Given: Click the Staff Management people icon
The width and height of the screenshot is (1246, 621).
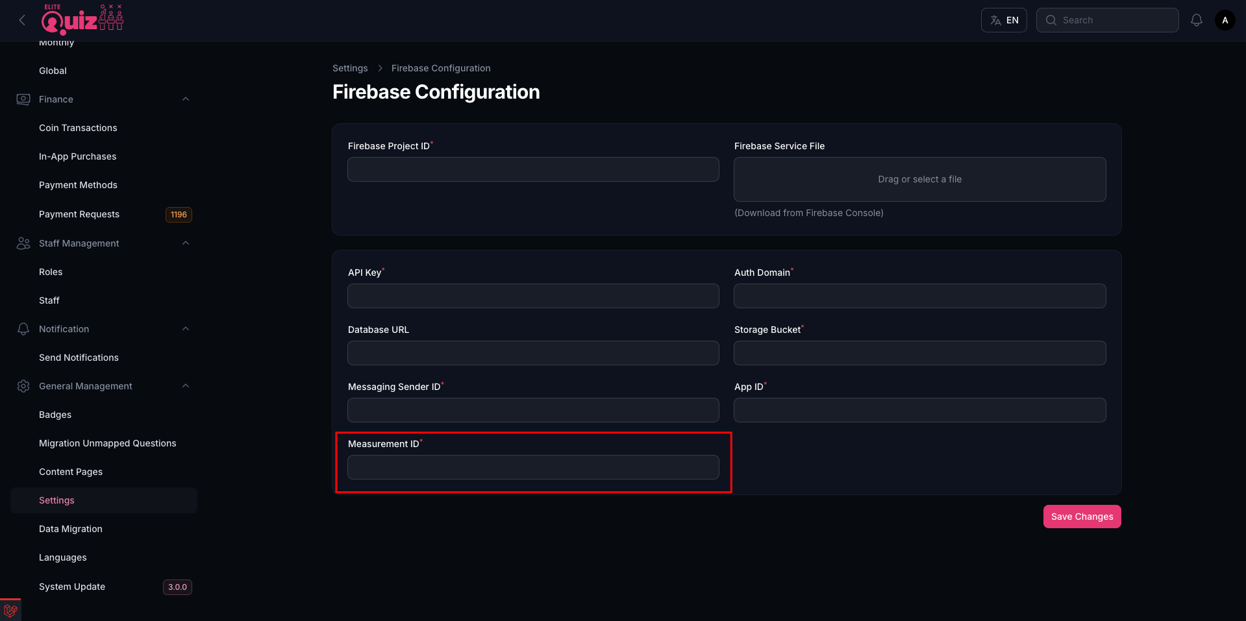Looking at the screenshot, I should coord(23,243).
